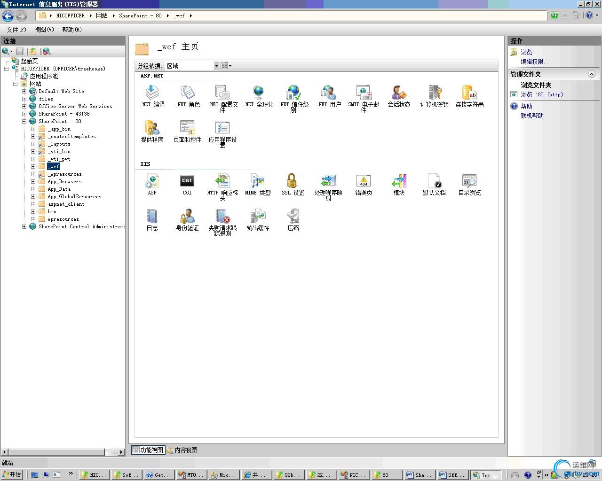Switch to the 功能视图 tab

[x=148, y=450]
